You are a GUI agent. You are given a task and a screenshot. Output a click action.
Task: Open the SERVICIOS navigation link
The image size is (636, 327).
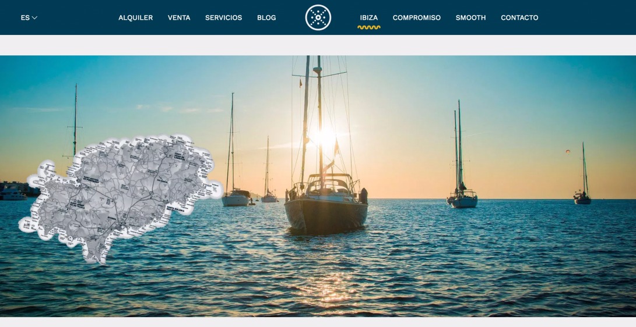[223, 18]
